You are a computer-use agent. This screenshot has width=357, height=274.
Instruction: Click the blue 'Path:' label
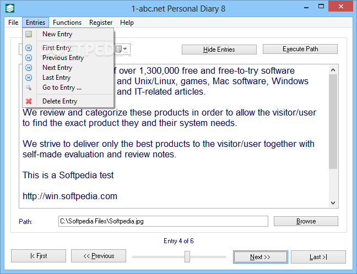pyautogui.click(x=25, y=222)
